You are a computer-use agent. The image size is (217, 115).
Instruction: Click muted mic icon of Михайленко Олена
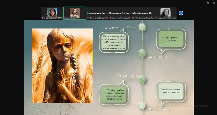pos(133,18)
